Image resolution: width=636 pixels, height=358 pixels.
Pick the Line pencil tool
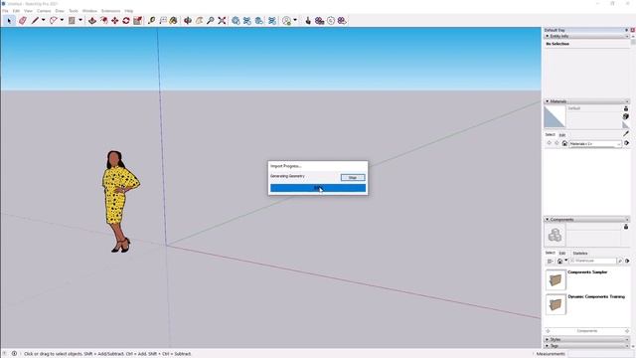[x=36, y=20]
